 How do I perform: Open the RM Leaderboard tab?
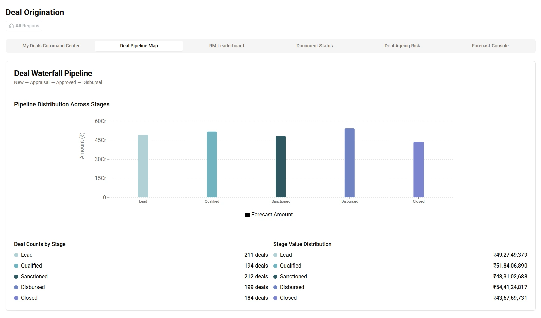[x=227, y=46]
